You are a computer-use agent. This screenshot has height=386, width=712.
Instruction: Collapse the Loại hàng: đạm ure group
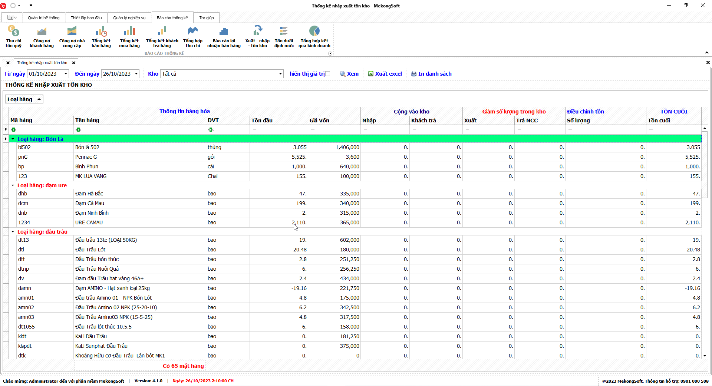tap(13, 185)
